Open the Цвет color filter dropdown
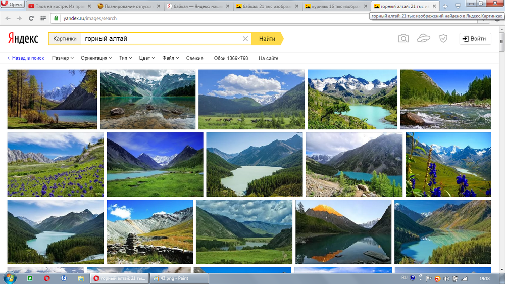Image resolution: width=505 pixels, height=284 pixels. 147,58
